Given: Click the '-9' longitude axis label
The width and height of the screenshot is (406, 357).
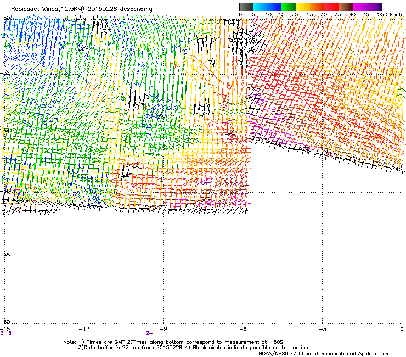Looking at the screenshot, I should click(x=163, y=329).
